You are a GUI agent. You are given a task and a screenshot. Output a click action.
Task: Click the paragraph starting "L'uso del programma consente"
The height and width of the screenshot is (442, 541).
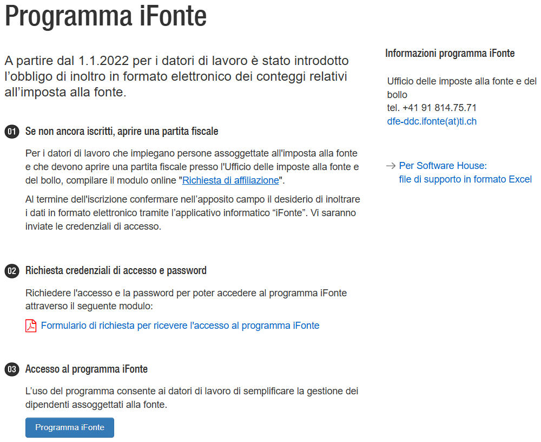192,398
